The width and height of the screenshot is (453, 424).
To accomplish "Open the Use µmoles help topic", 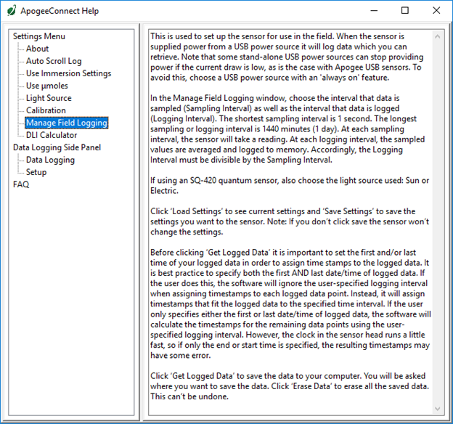I will (x=47, y=86).
